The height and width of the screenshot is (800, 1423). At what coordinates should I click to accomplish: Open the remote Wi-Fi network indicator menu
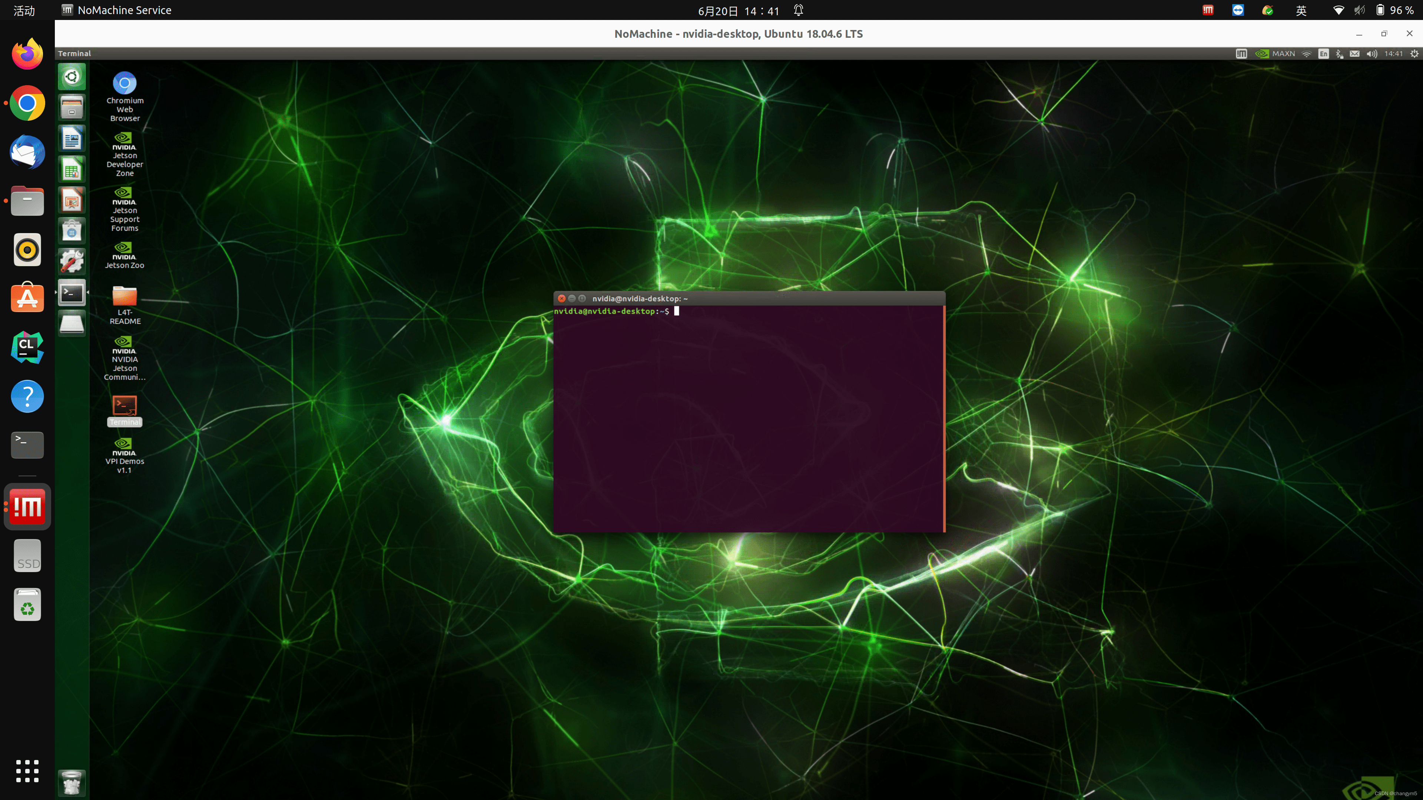coord(1306,54)
